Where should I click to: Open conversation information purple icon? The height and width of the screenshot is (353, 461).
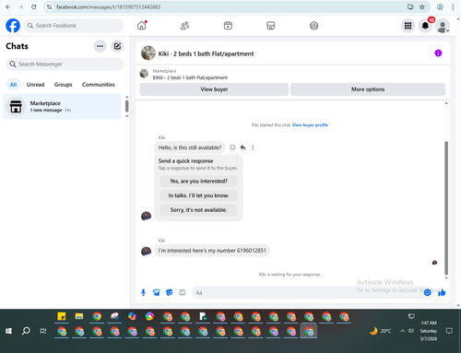click(x=438, y=53)
